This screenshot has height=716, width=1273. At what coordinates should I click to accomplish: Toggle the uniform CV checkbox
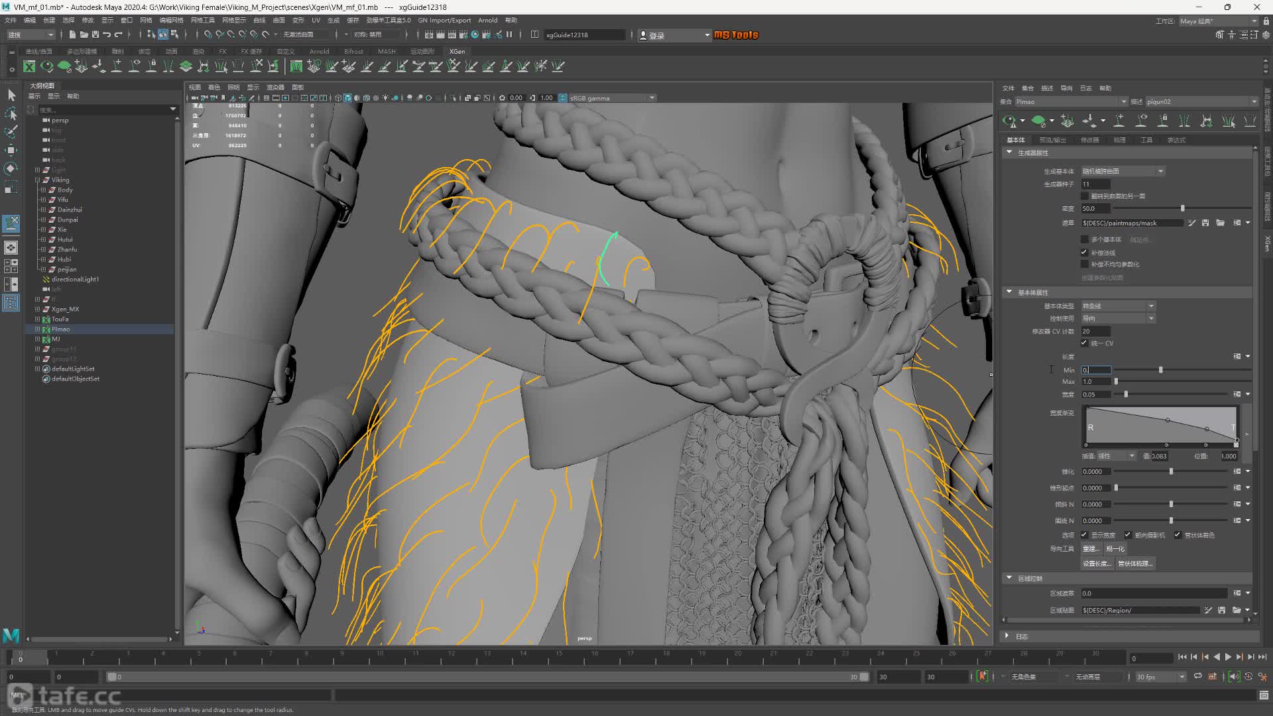tap(1085, 343)
